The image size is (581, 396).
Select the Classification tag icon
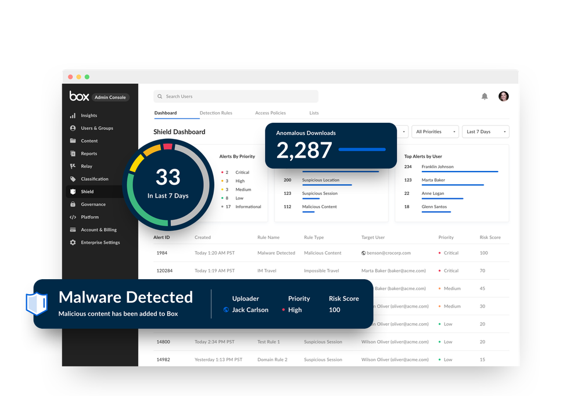tap(71, 179)
